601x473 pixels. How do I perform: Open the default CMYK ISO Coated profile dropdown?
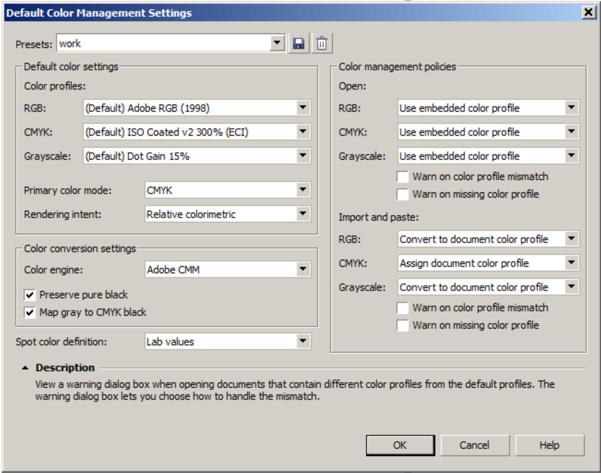click(303, 132)
